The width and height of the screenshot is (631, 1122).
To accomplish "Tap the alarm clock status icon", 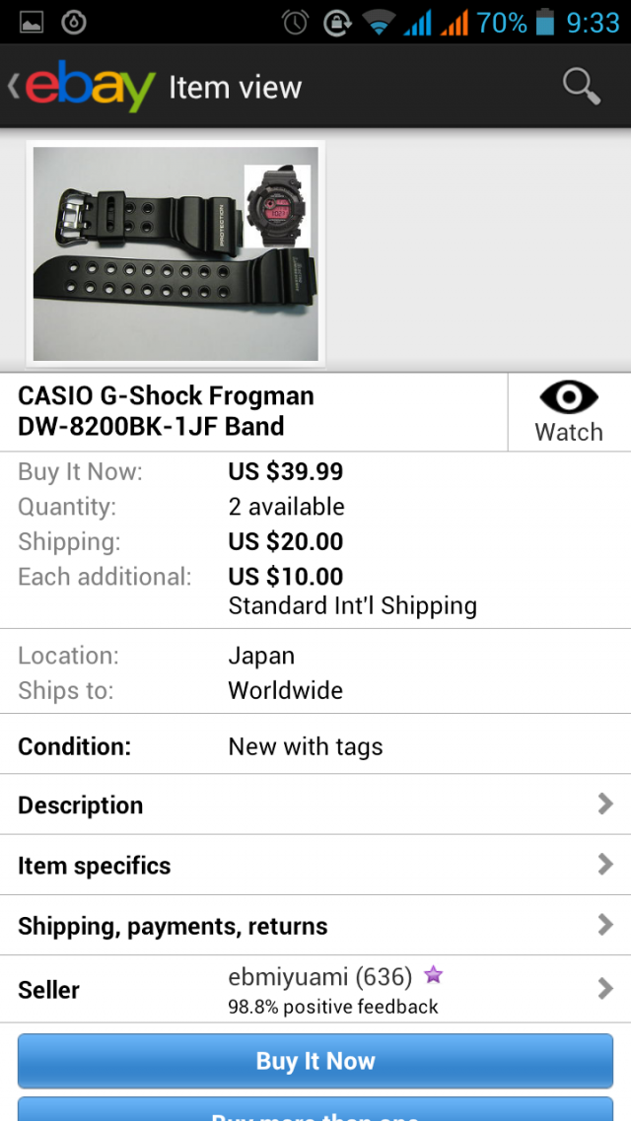I will click(295, 22).
